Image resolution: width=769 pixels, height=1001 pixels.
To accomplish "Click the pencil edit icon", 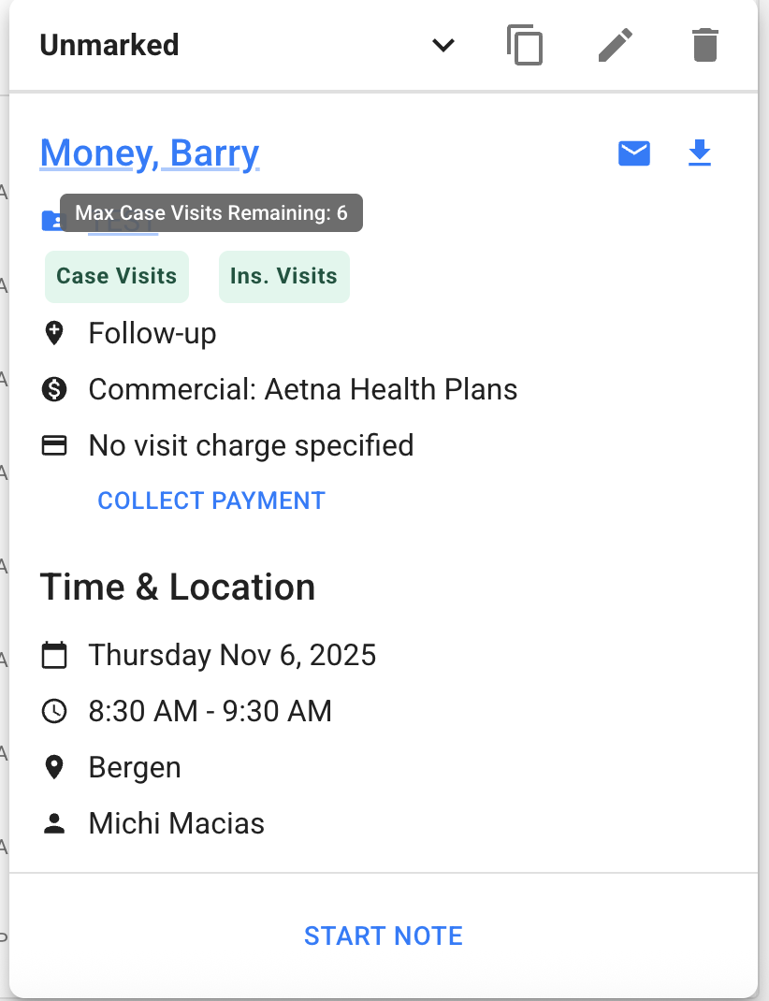I will click(615, 45).
